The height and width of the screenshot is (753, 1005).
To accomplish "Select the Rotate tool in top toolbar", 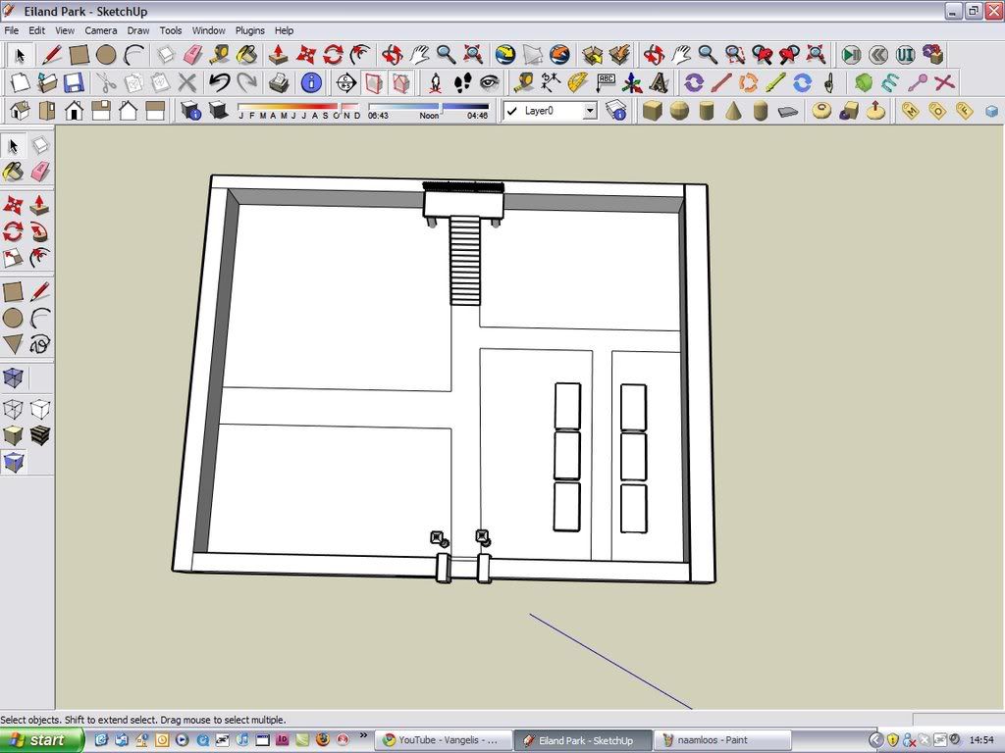I will (x=333, y=55).
